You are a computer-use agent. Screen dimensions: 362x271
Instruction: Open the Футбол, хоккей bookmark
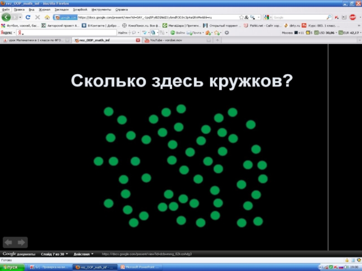click(20, 26)
